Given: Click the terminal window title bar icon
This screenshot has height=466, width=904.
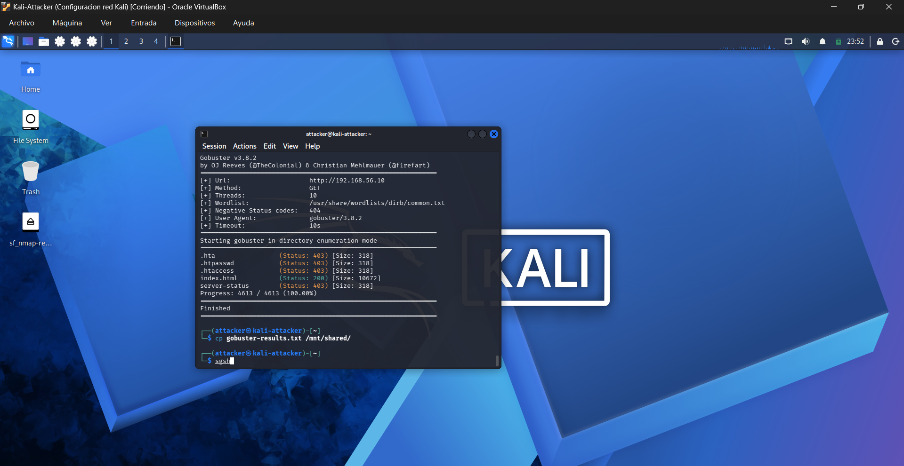Looking at the screenshot, I should tap(204, 134).
